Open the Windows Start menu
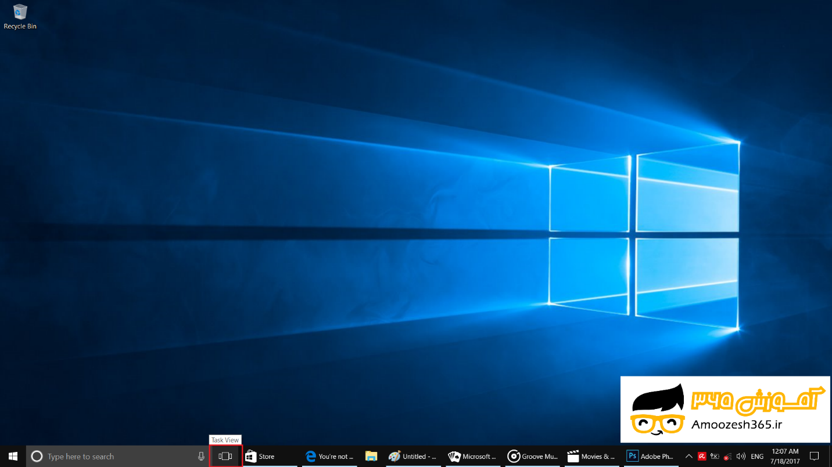 13,457
